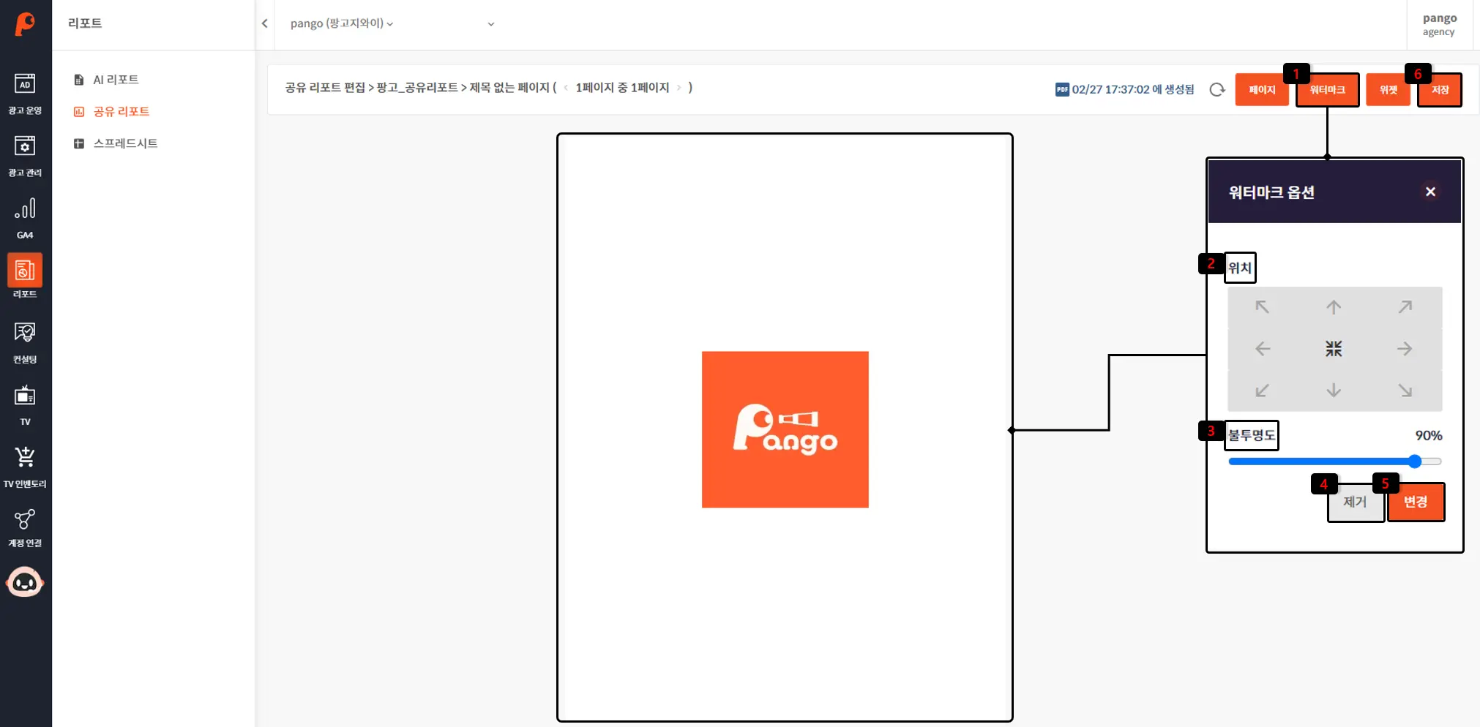1480x727 pixels.
Task: Expand the pango account dropdown
Action: pyautogui.click(x=342, y=23)
